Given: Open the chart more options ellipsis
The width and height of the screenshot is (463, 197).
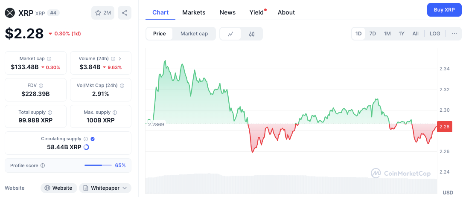Looking at the screenshot, I should (454, 34).
